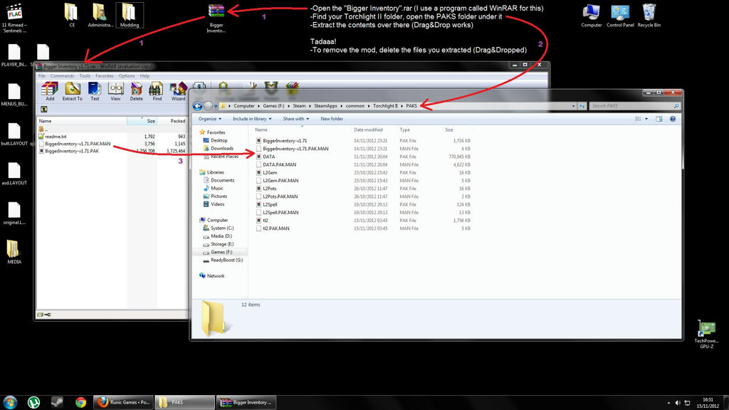Viewport: 729px width, 410px height.
Task: Click the Test icon in WinRAR toolbar
Action: pos(95,91)
